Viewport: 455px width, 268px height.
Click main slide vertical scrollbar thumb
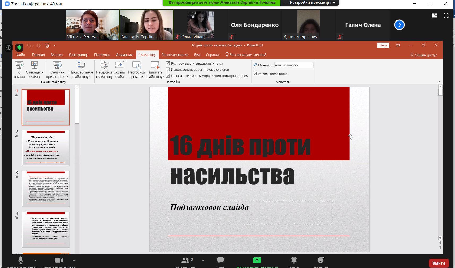[440, 92]
